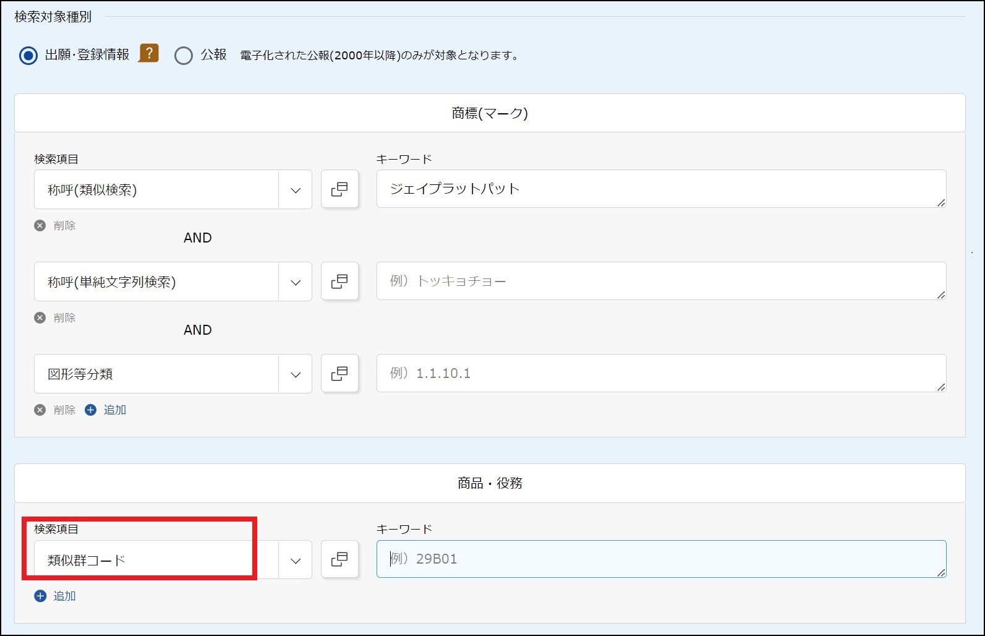This screenshot has width=985, height=636.
Task: Click keyword field with placeholder 29B01
Action: tap(660, 559)
